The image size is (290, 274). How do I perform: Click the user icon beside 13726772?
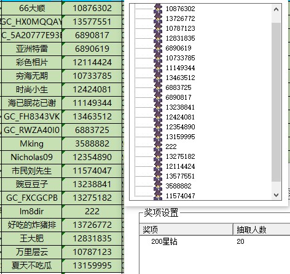tap(158, 18)
